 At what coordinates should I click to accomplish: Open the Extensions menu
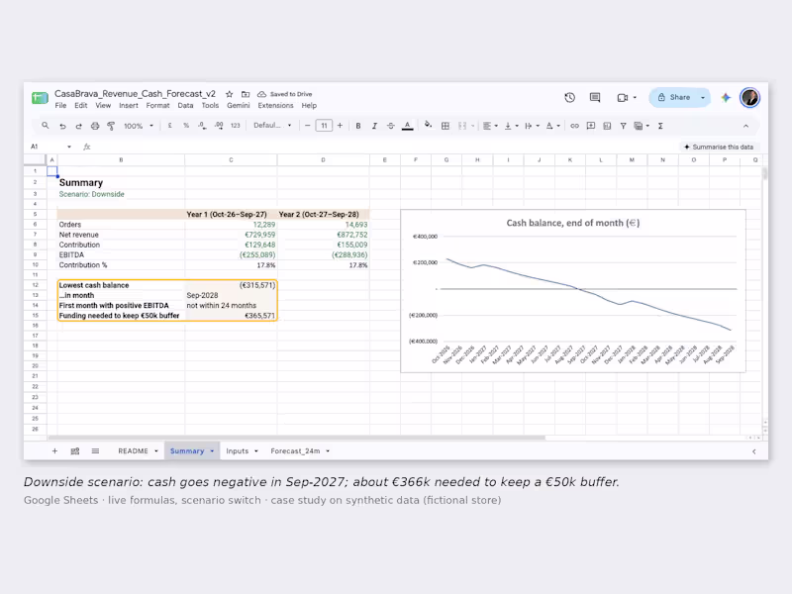tap(275, 106)
